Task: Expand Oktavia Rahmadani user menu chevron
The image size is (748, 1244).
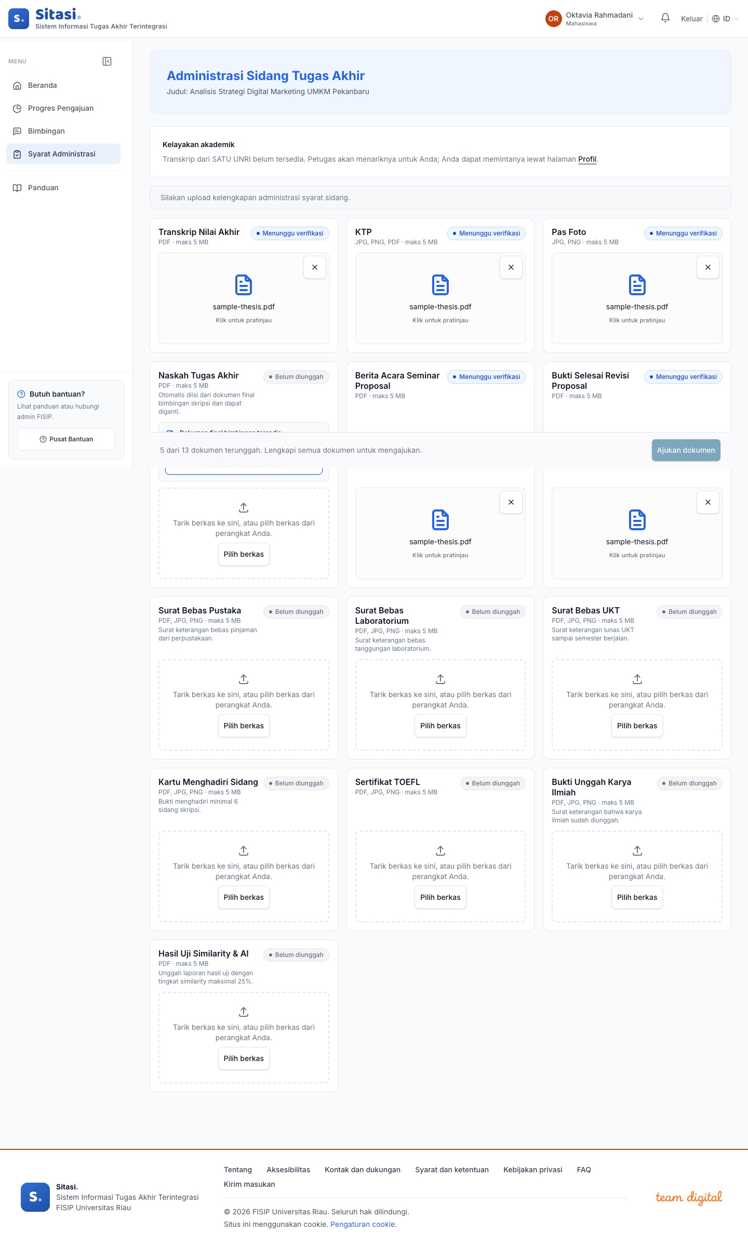Action: point(641,19)
